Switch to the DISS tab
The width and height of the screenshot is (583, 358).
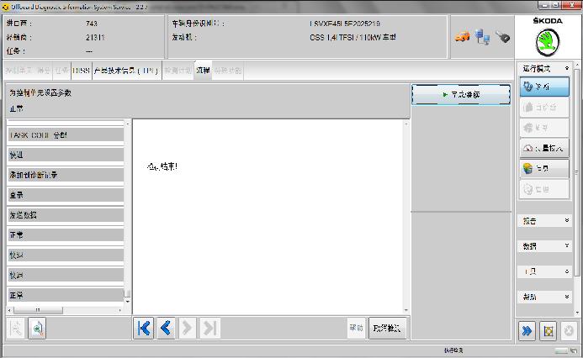pos(81,71)
